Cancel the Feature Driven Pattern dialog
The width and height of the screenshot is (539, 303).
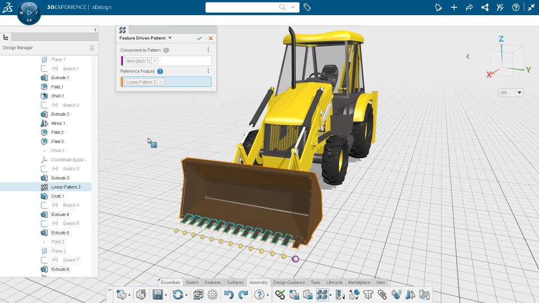(211, 39)
